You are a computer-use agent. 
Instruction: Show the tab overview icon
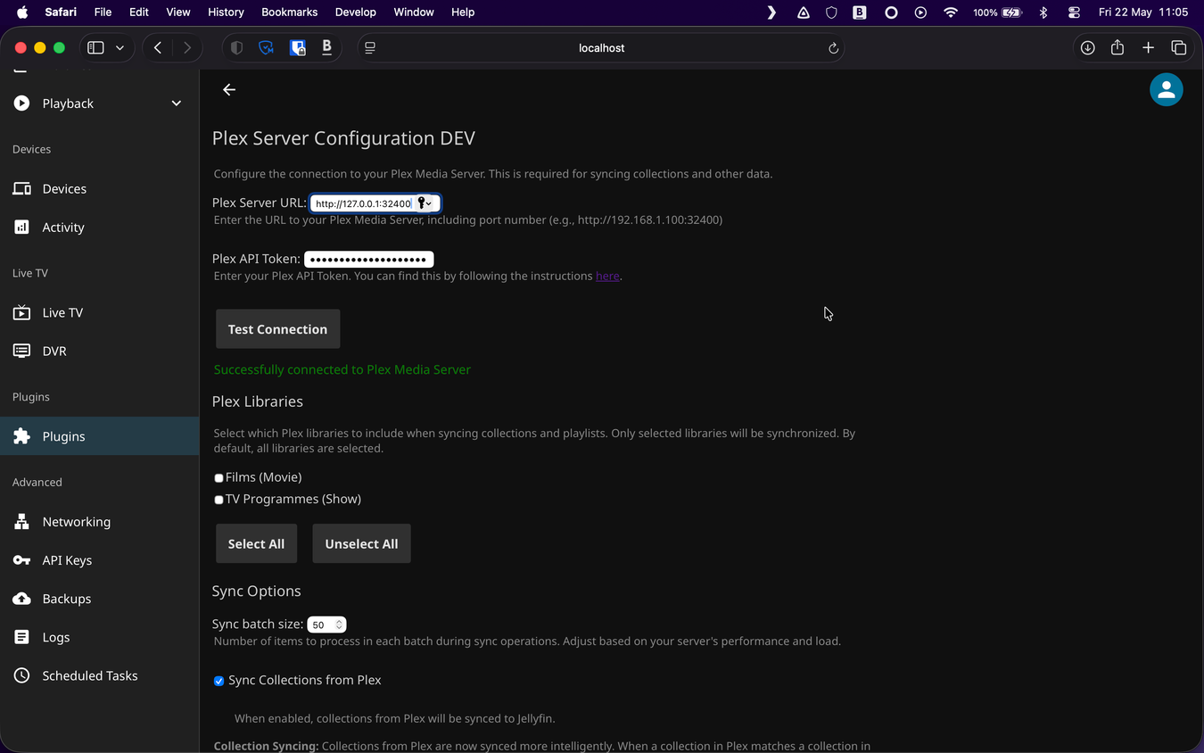tap(1178, 48)
